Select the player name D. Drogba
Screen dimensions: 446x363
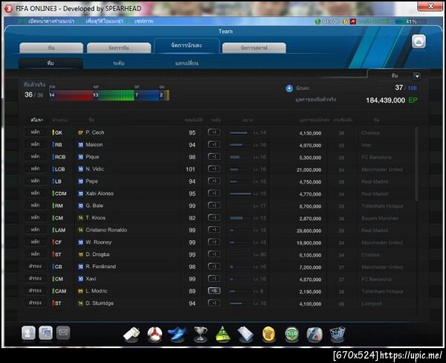pyautogui.click(x=97, y=254)
